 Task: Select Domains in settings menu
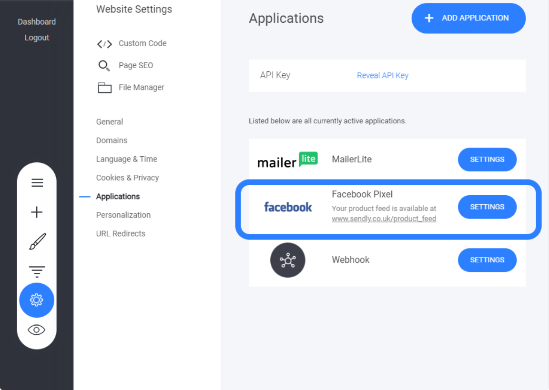point(112,140)
